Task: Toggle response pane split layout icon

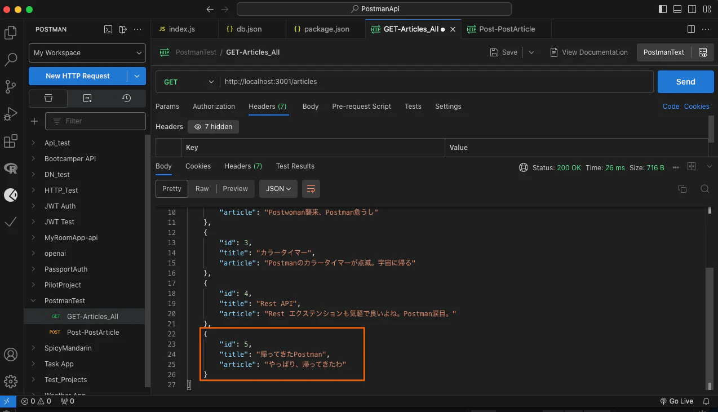Action: tap(692, 167)
